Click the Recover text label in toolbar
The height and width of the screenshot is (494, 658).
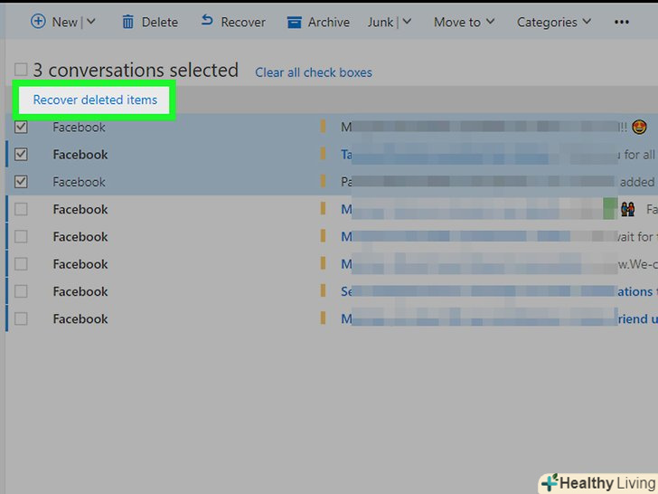[243, 23]
